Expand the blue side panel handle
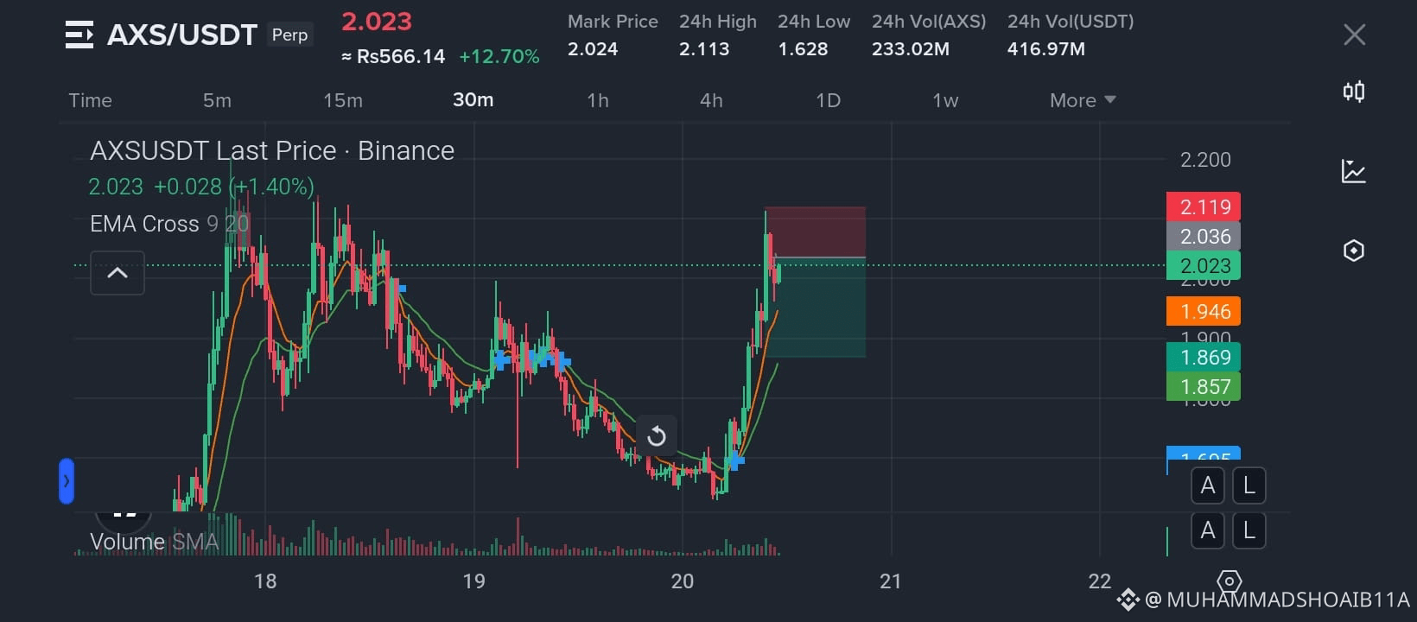Image resolution: width=1417 pixels, height=622 pixels. (x=67, y=481)
